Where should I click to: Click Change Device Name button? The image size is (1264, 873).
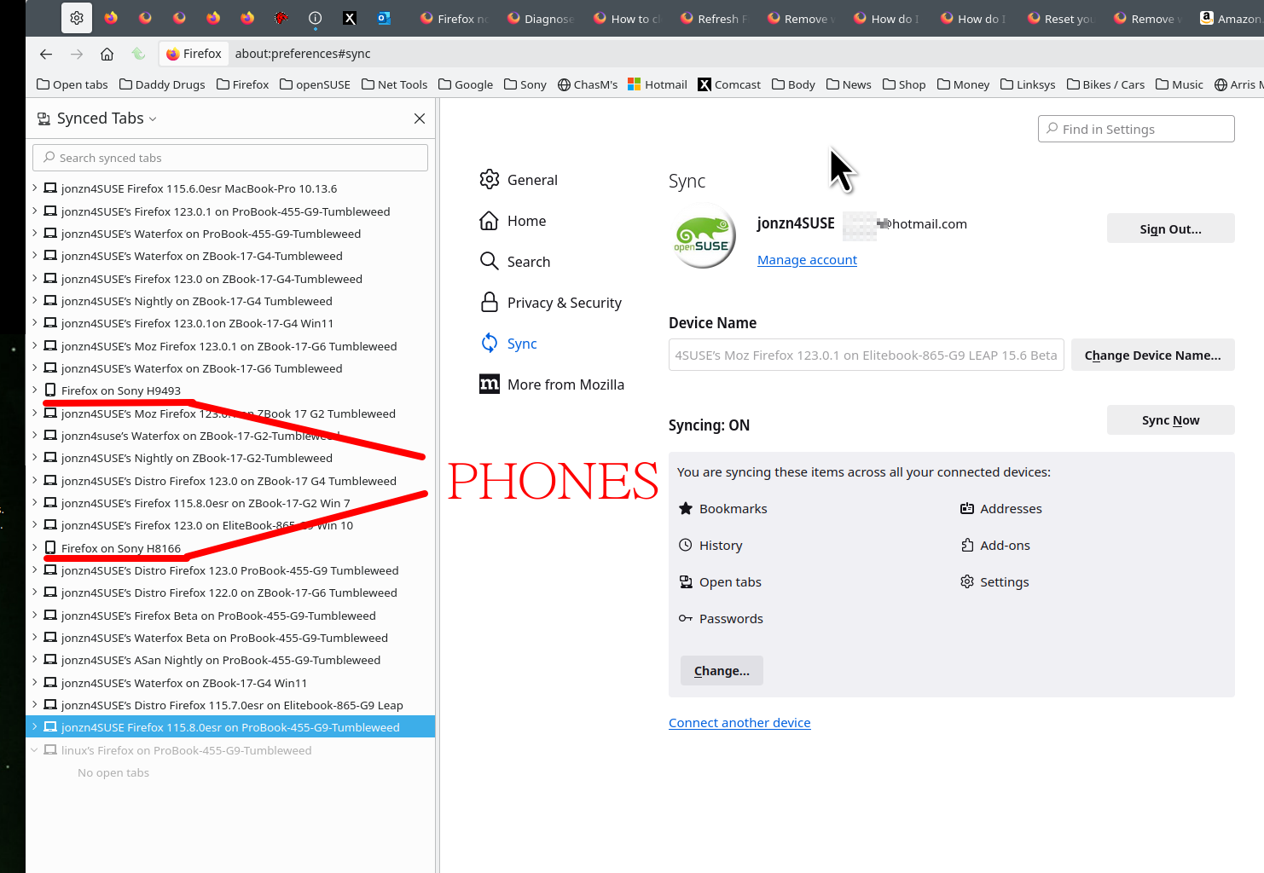click(x=1152, y=355)
